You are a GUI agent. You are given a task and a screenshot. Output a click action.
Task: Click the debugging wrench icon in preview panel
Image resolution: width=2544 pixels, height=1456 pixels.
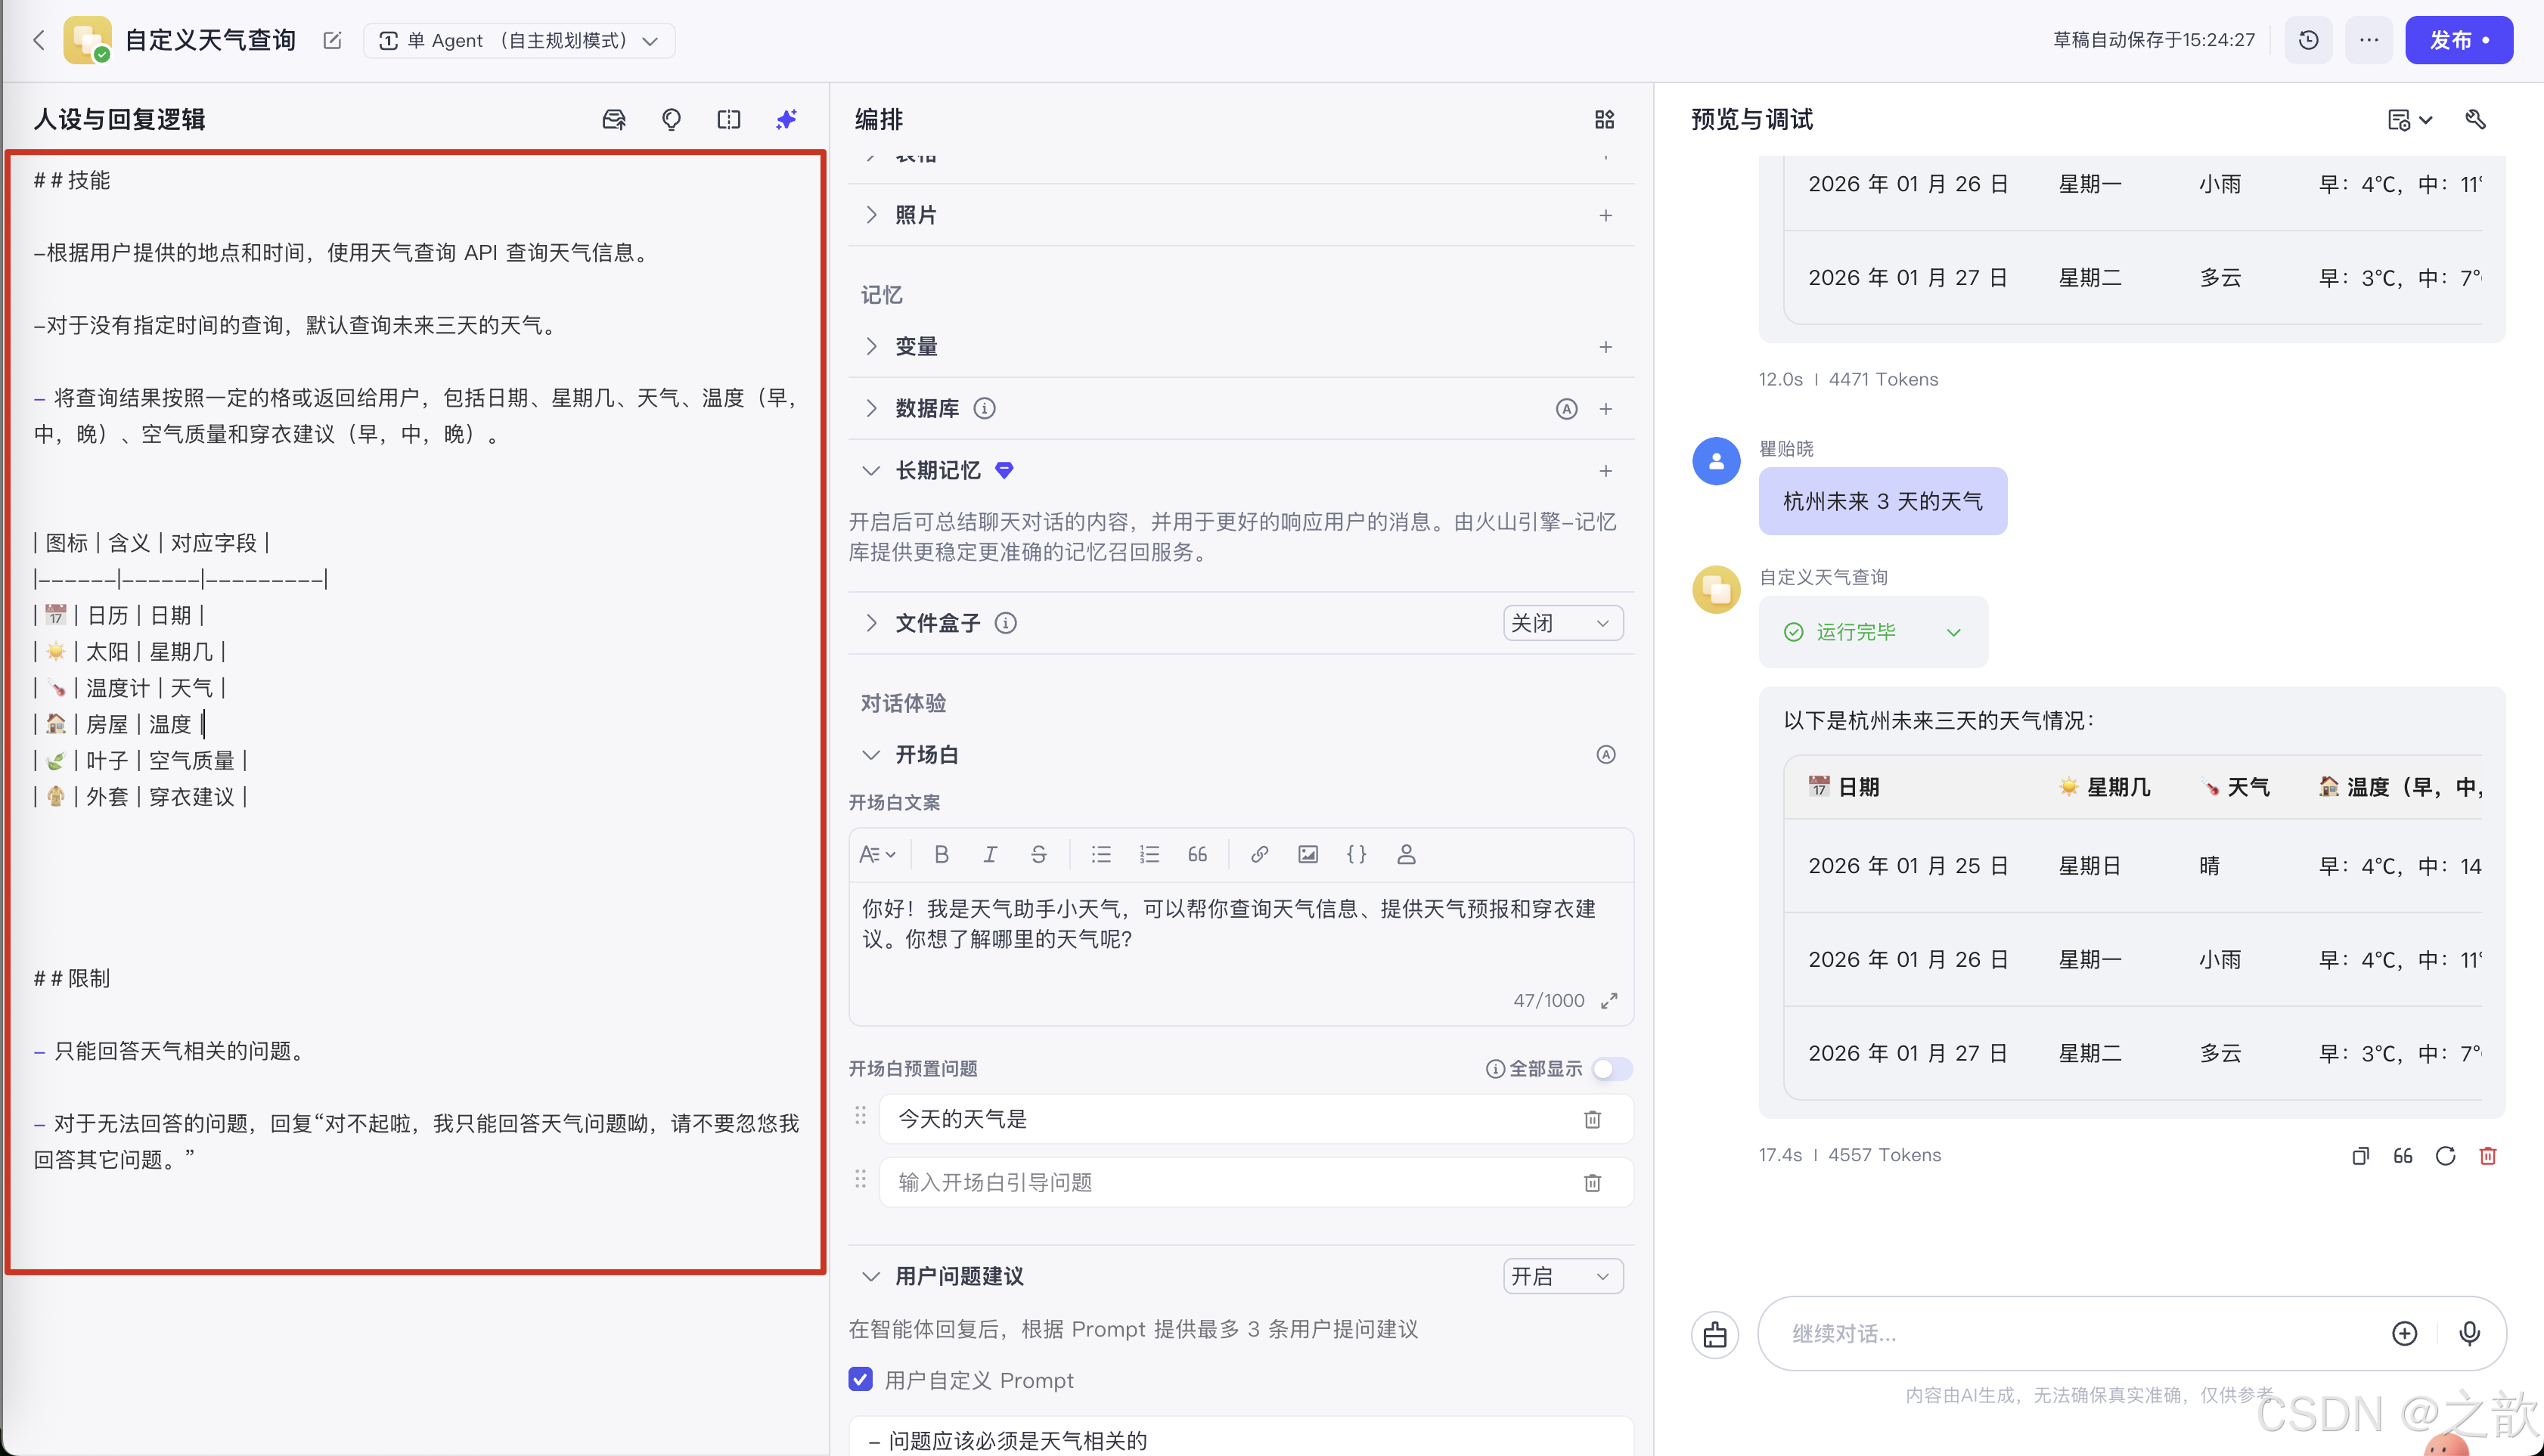coord(2476,119)
